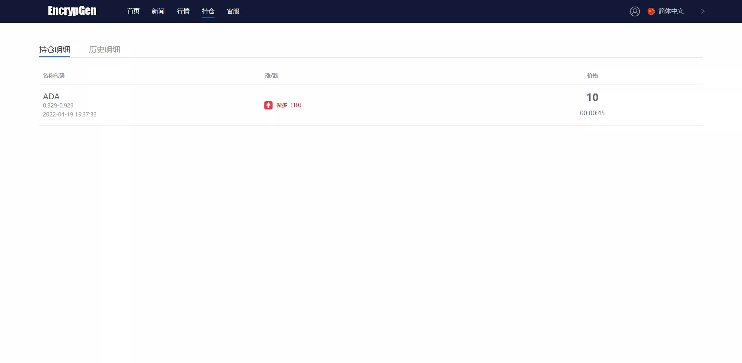Open the 新闻 news section

pos(158,11)
